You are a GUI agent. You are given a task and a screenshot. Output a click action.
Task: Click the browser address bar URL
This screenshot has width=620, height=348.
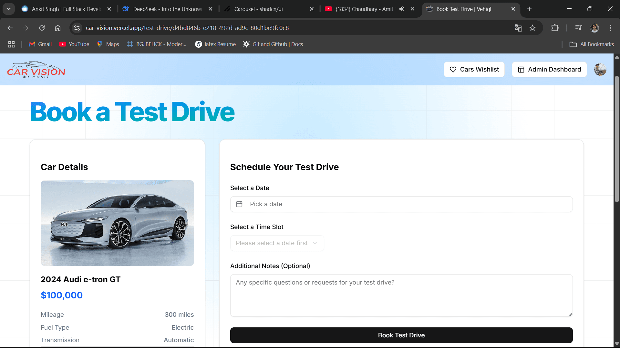[187, 28]
